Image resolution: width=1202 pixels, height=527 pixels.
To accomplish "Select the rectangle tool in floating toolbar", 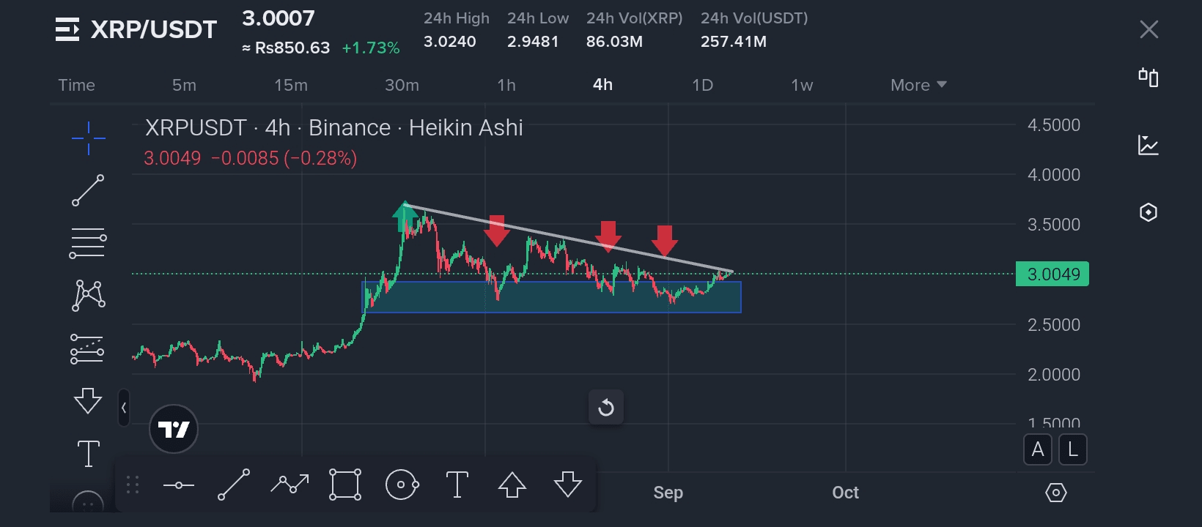I will (x=345, y=485).
